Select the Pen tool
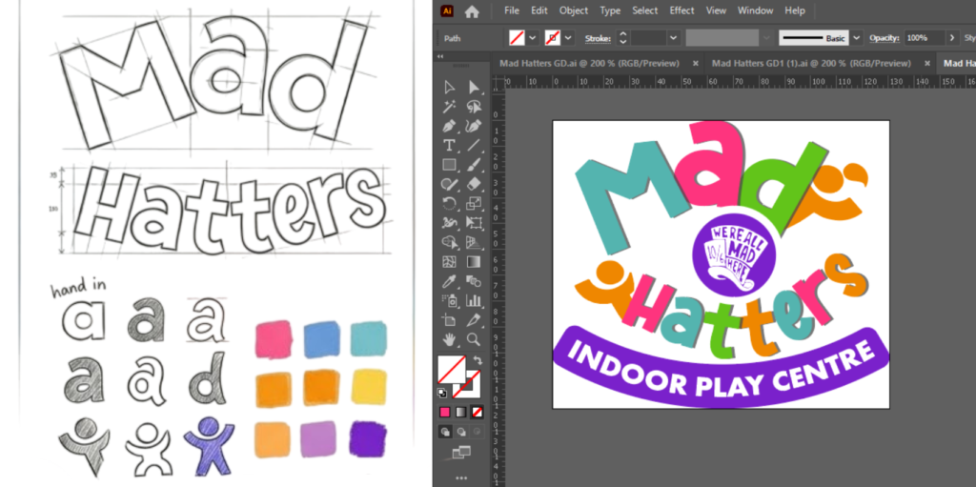Image resolution: width=976 pixels, height=487 pixels. point(449,126)
